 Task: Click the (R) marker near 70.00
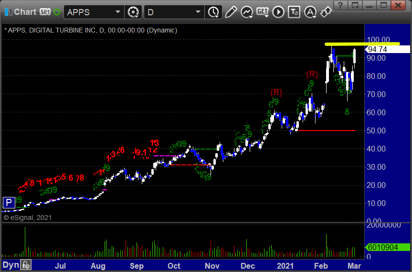pyautogui.click(x=276, y=92)
